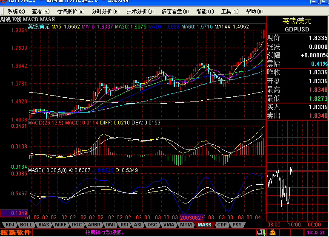Click the highlighted 0.1849 axis value

pos(14,213)
